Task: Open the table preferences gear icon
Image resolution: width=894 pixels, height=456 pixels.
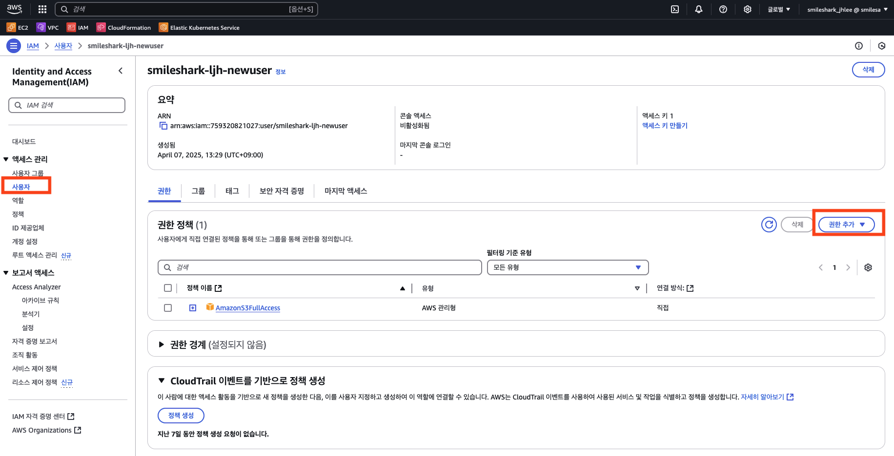Action: coord(868,267)
